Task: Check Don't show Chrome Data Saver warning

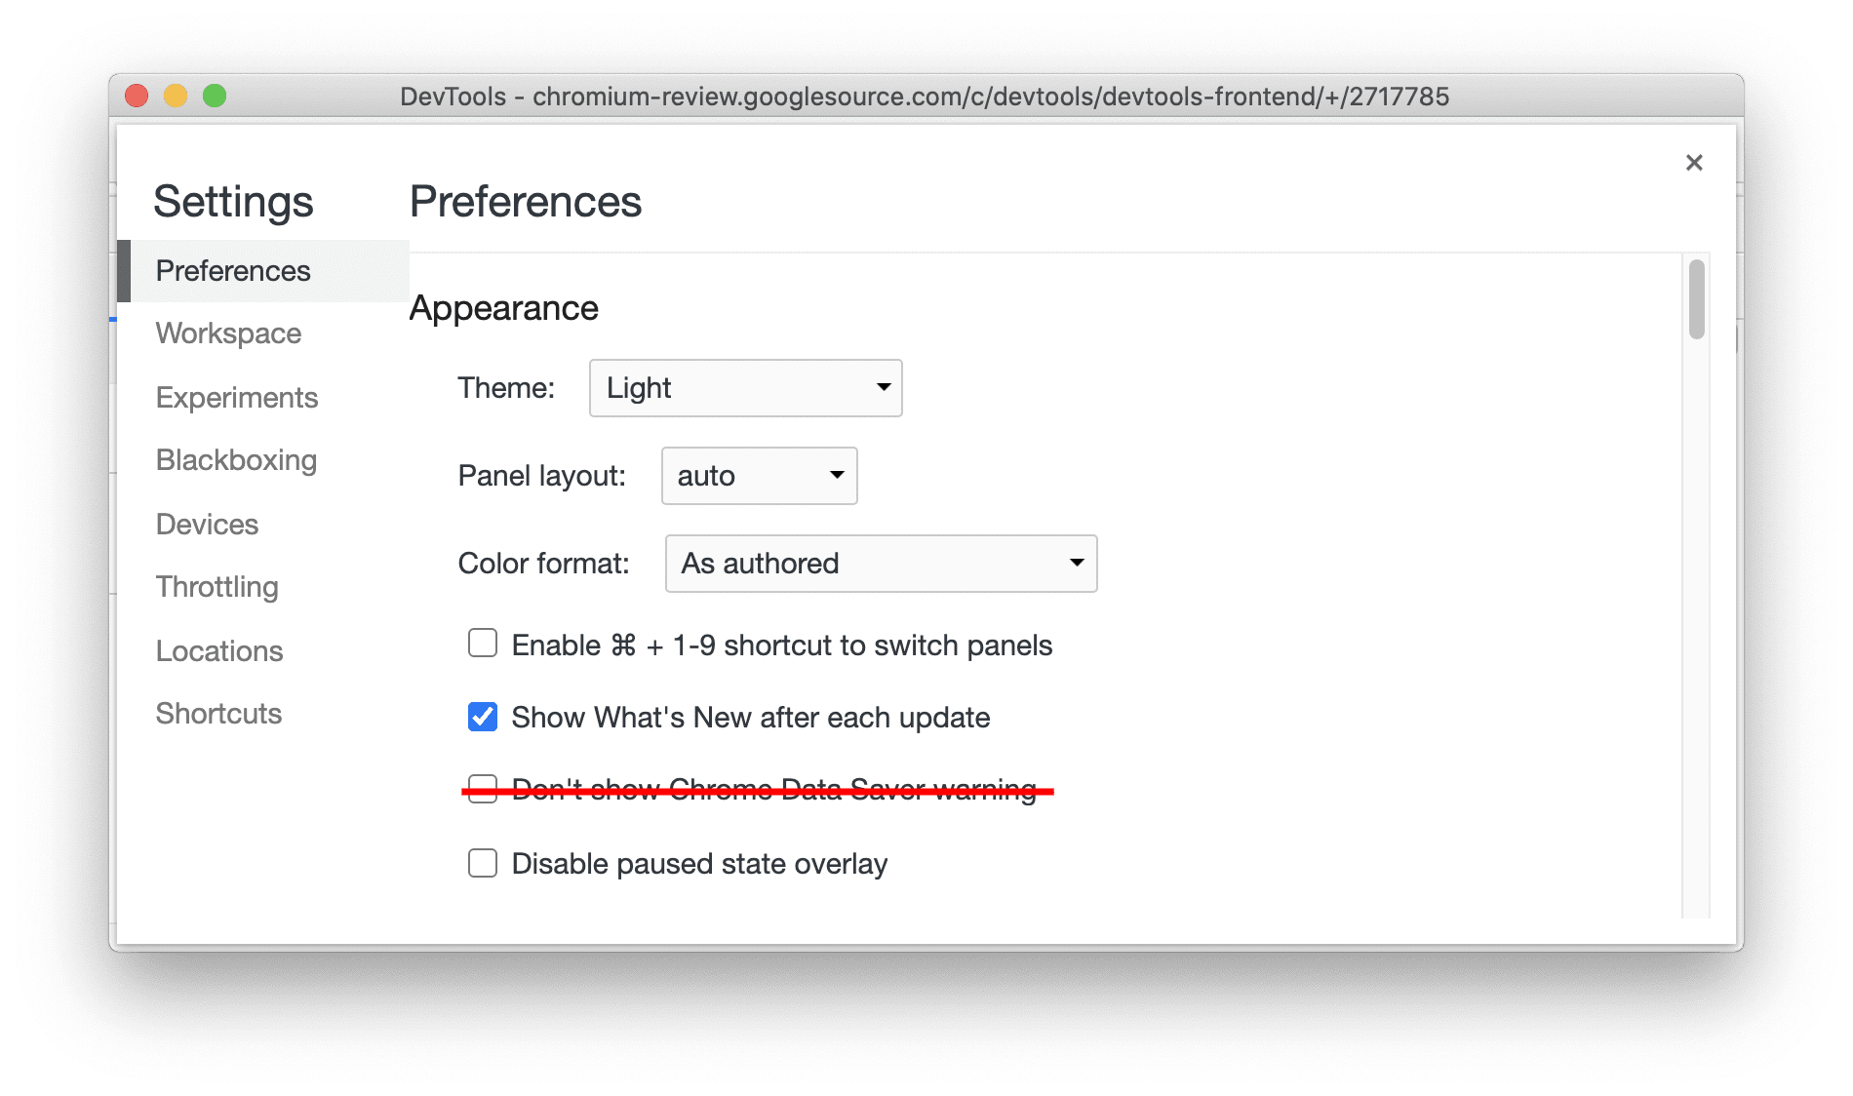Action: tap(482, 790)
